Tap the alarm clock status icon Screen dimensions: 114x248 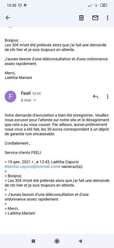[x=20, y=5]
